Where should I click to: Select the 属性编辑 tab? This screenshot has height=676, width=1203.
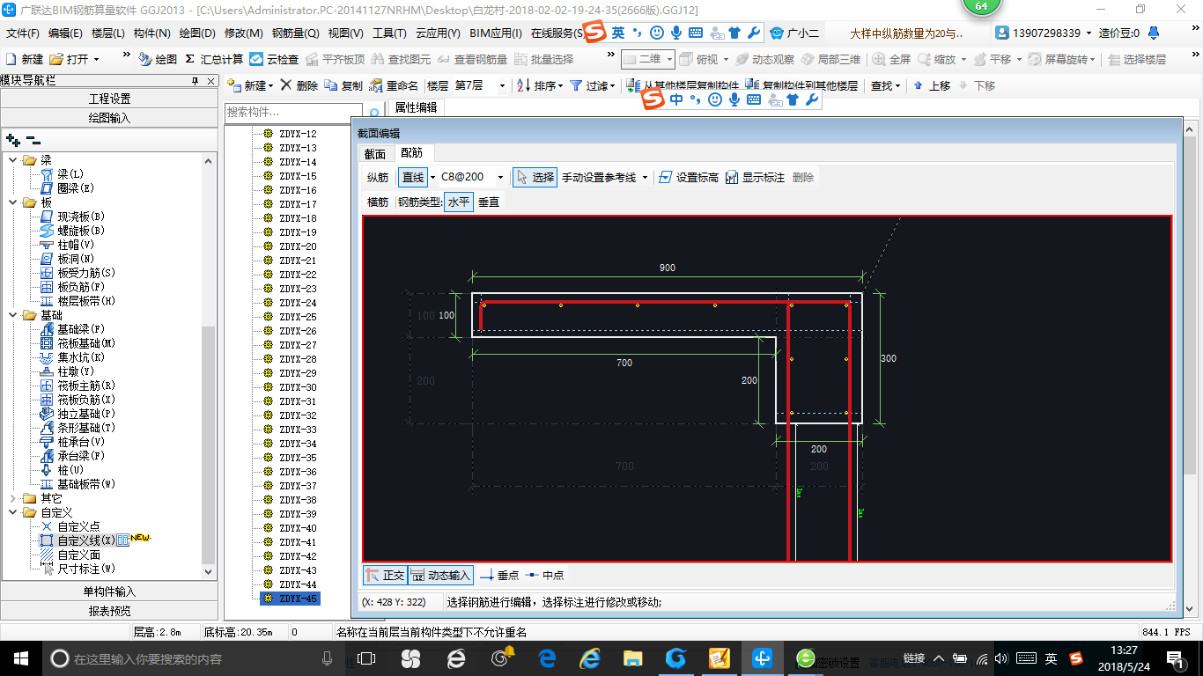[416, 107]
